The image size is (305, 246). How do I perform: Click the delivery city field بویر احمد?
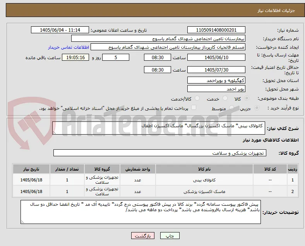(x=216, y=89)
